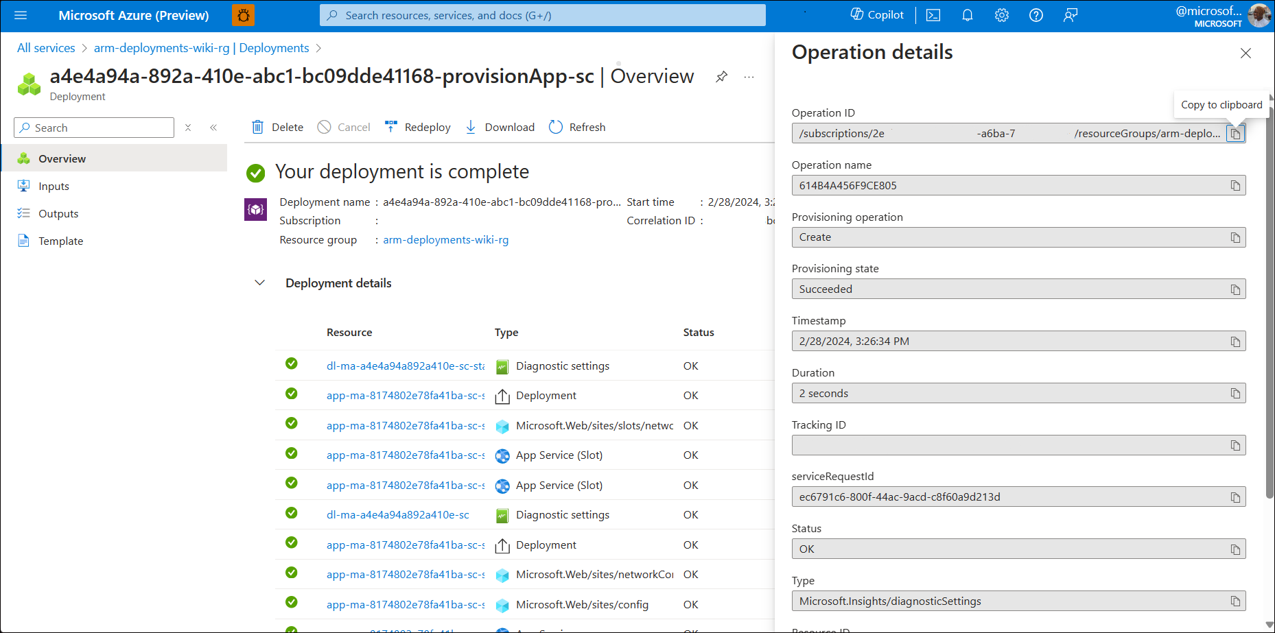Open the feedback icon in header
This screenshot has height=633, width=1275.
1071,15
